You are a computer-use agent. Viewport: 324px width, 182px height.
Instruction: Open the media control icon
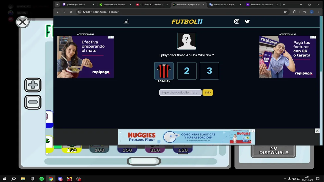pos(305,12)
